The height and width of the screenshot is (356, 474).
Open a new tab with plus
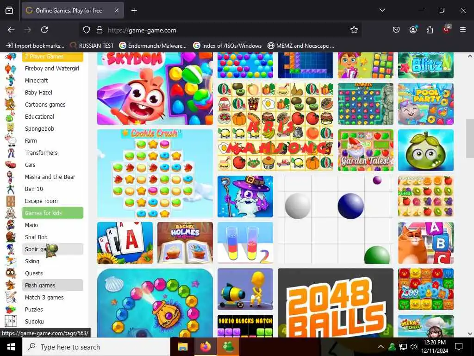coord(134,11)
